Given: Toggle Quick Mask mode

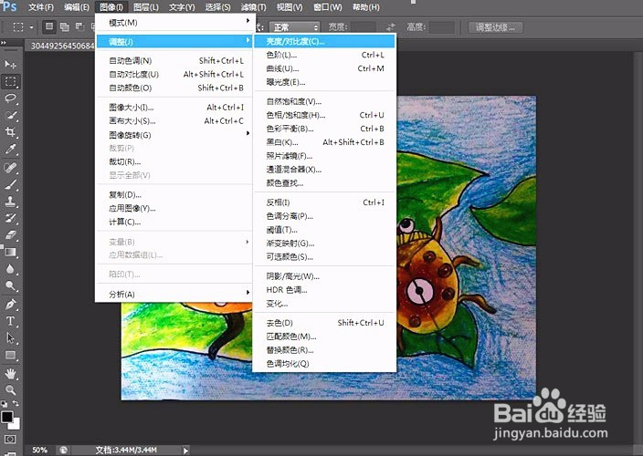Looking at the screenshot, I should [x=10, y=440].
